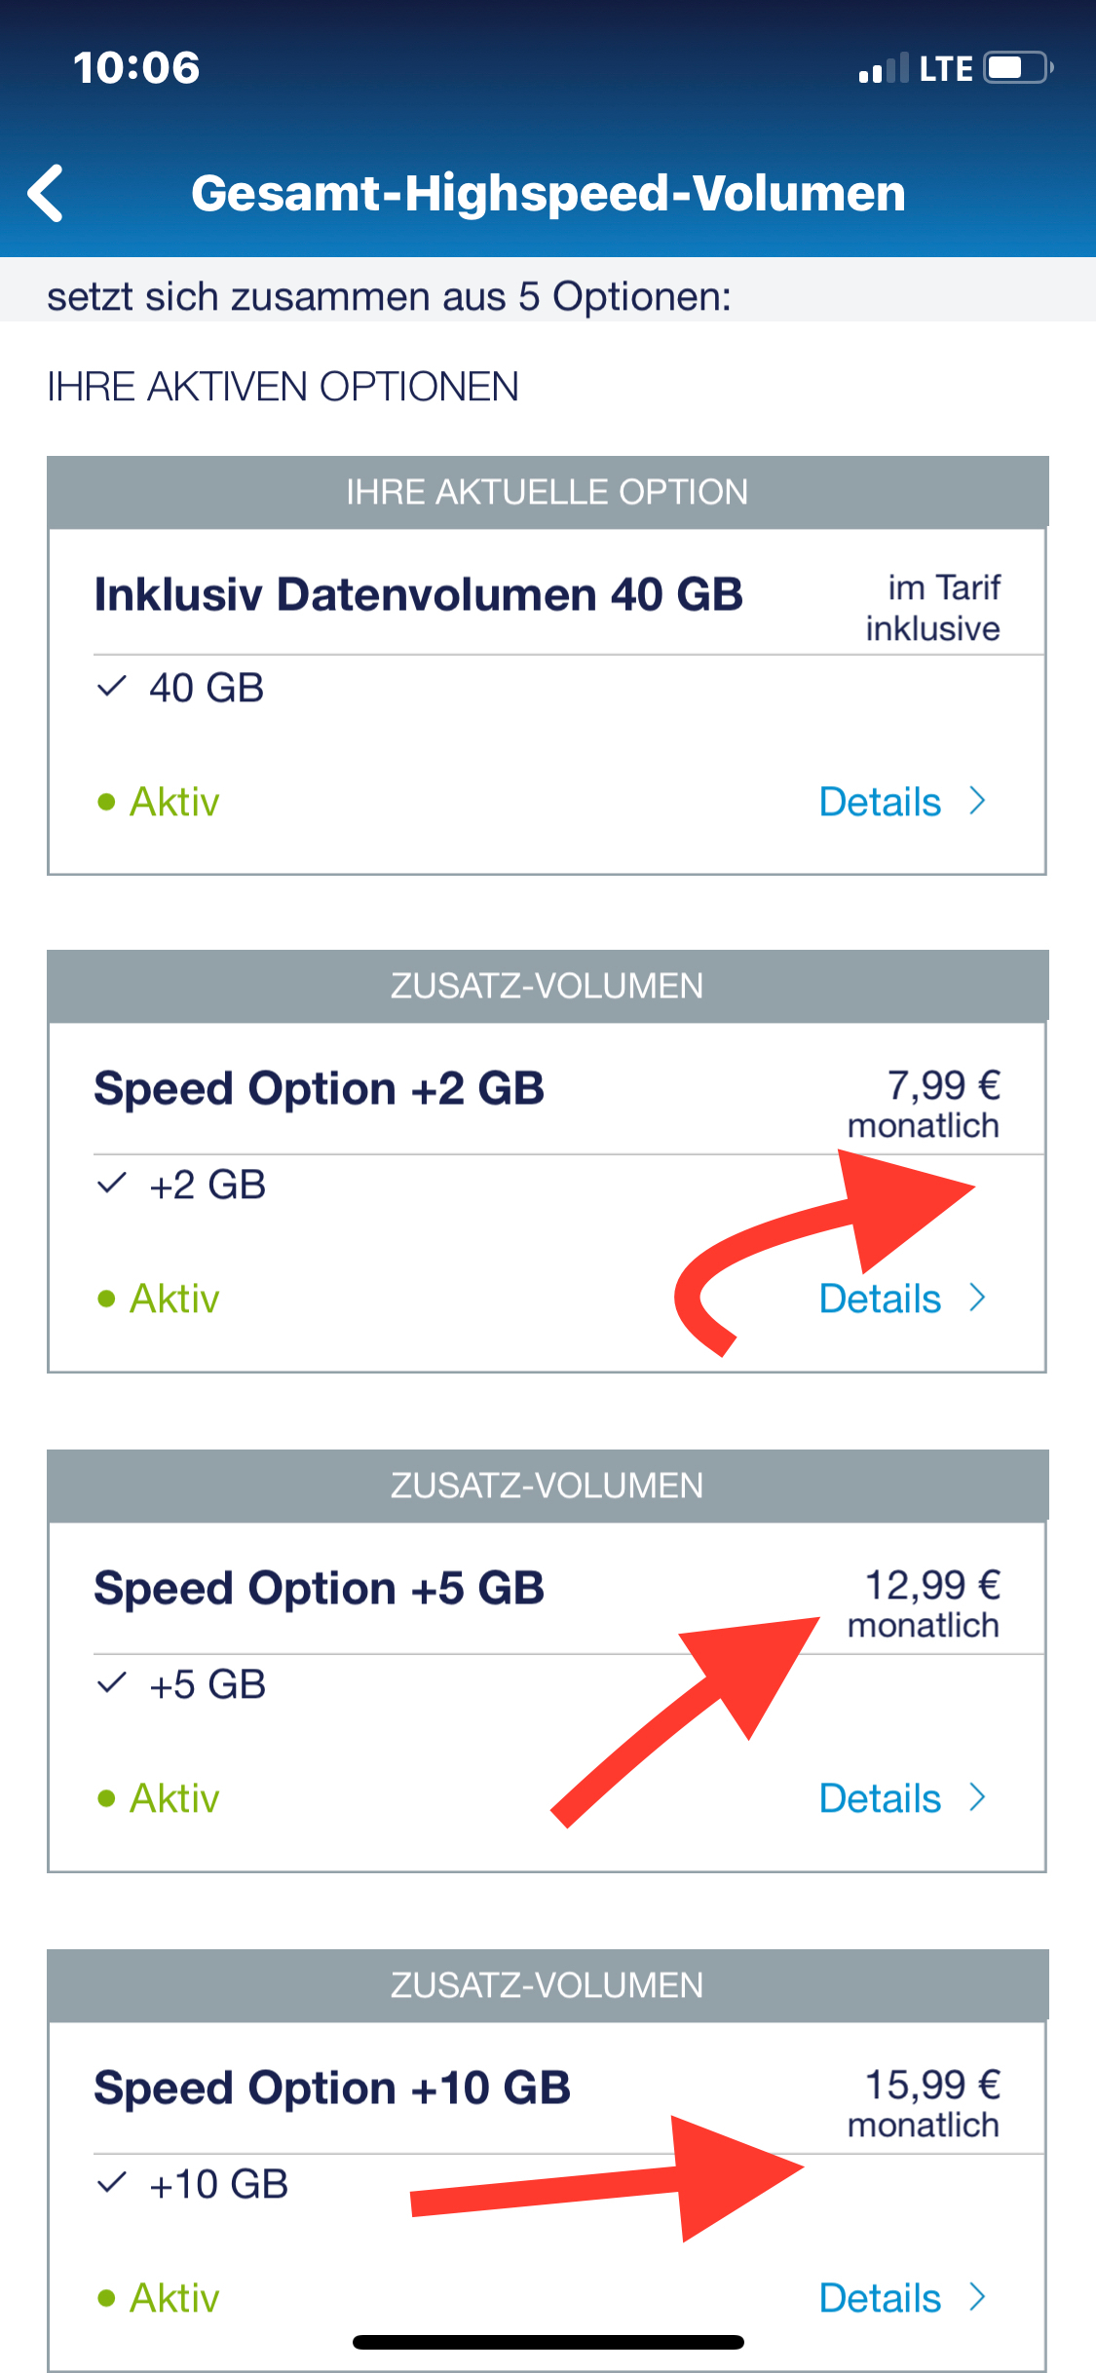Tap checkmark next to +10 GB
This screenshot has width=1096, height=2373.
pos(112,2182)
